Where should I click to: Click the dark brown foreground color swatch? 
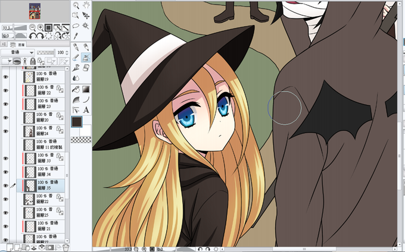click(77, 122)
